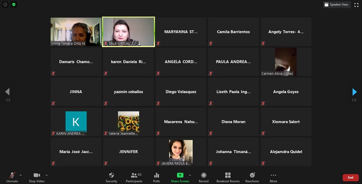Click the green Share Screen icon

coord(180,175)
